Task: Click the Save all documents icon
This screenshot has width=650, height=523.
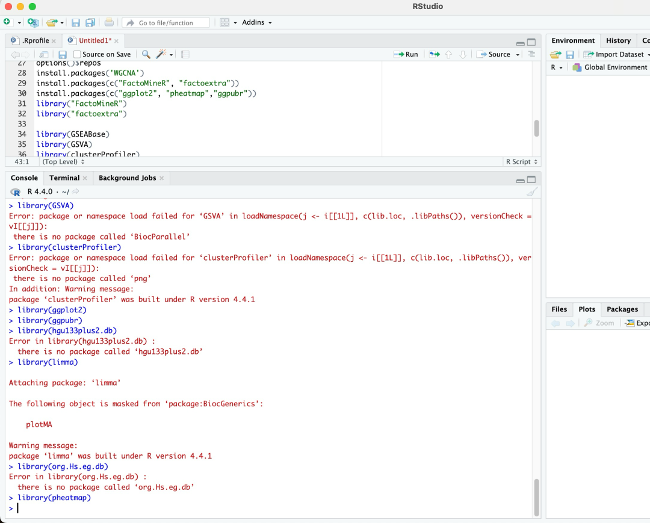Action: (90, 22)
